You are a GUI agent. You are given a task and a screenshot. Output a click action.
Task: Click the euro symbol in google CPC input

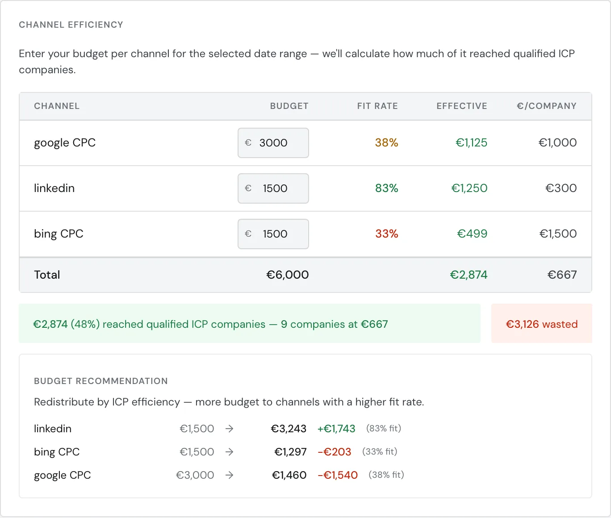pyautogui.click(x=248, y=143)
